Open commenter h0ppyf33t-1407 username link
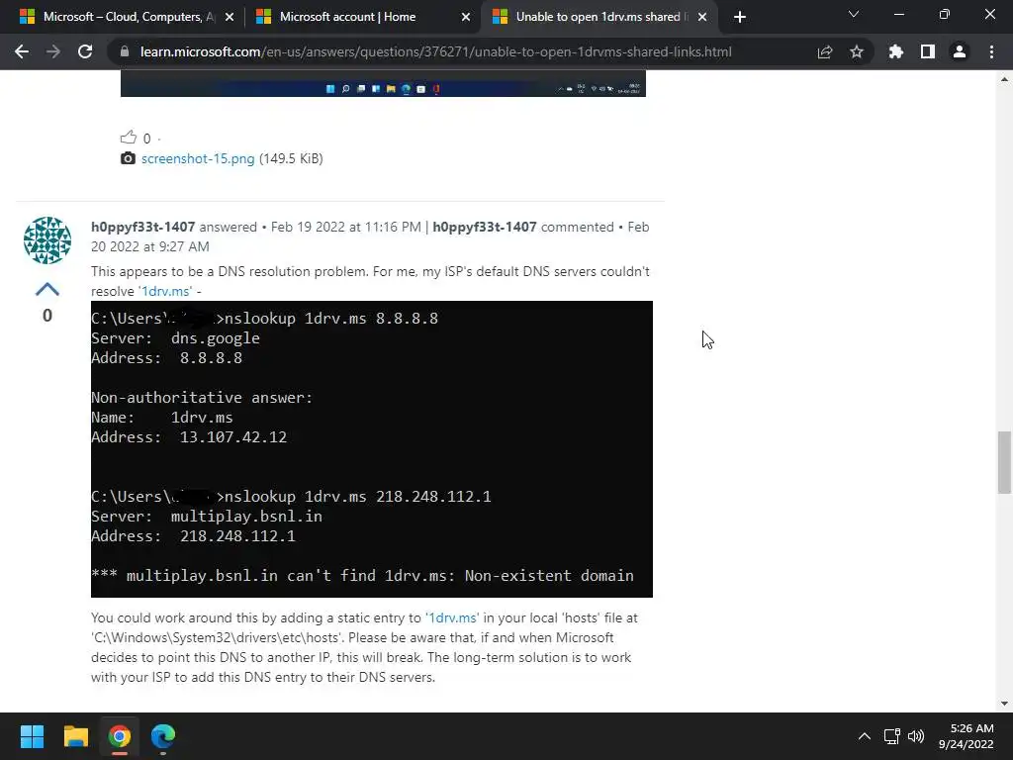1013x760 pixels. coord(485,227)
